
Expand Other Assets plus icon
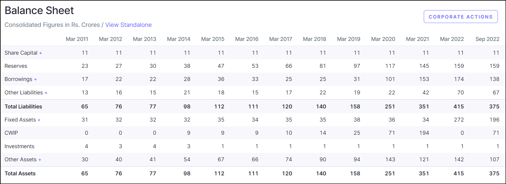point(40,160)
